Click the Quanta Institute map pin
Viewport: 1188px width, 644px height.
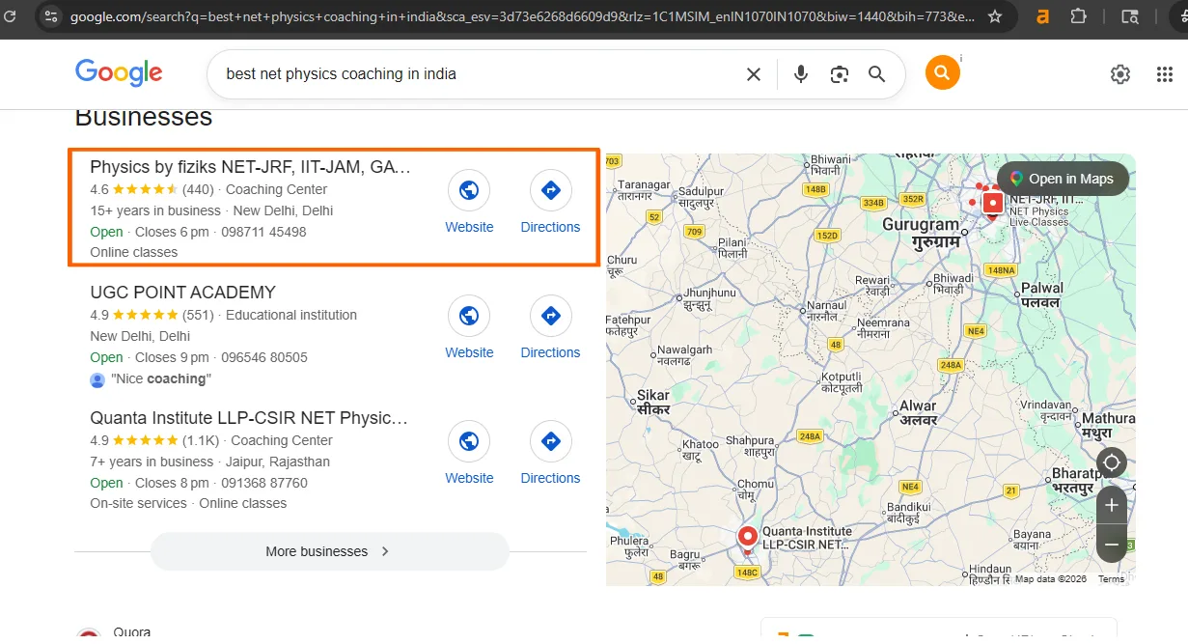tap(747, 539)
